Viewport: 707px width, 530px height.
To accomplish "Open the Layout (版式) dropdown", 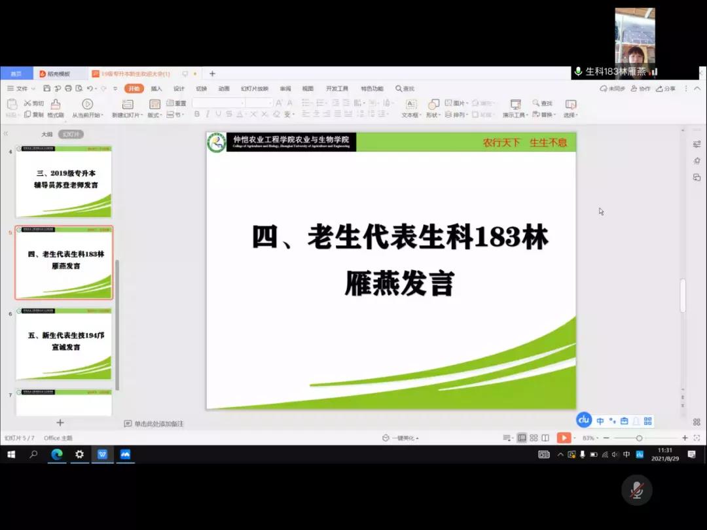I will [154, 115].
